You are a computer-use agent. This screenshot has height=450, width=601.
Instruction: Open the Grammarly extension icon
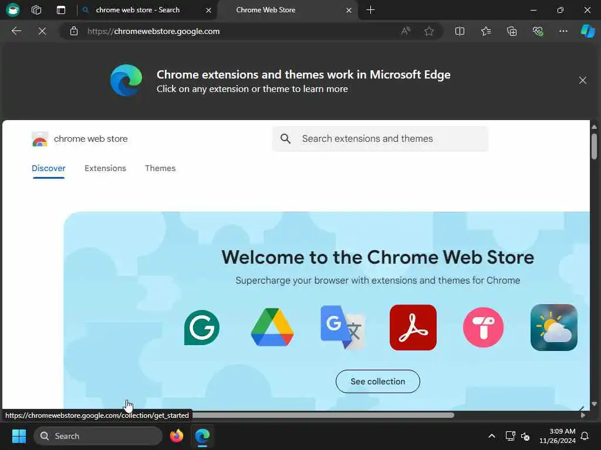tap(202, 328)
